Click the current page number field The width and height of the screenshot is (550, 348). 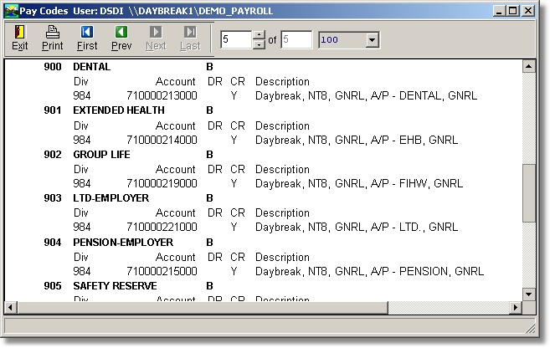pyautogui.click(x=236, y=39)
